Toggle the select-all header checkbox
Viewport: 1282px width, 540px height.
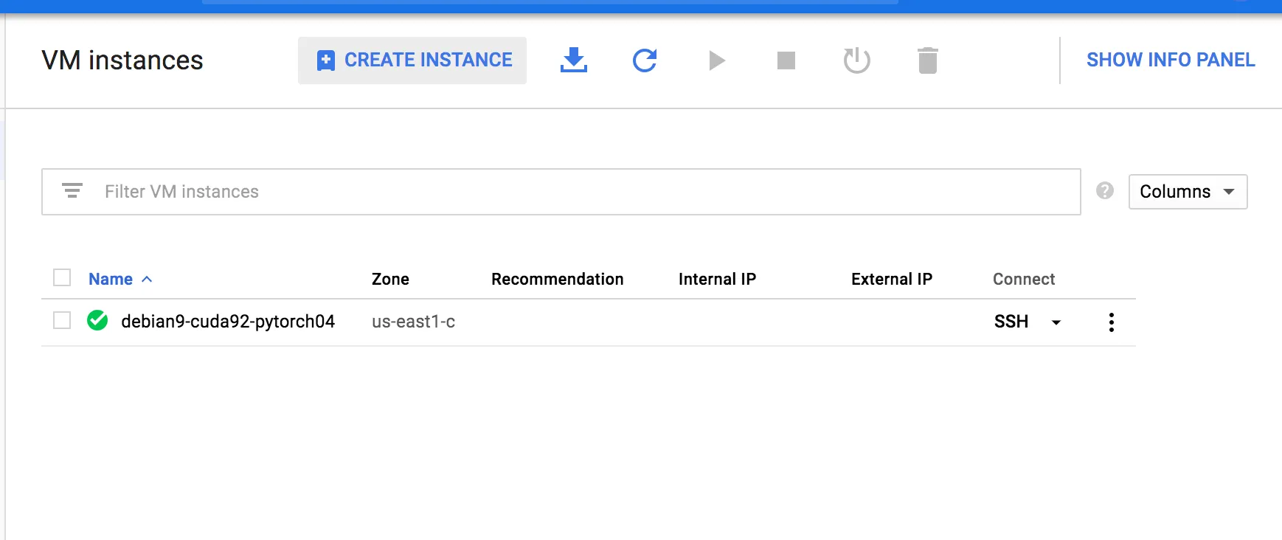coord(62,277)
